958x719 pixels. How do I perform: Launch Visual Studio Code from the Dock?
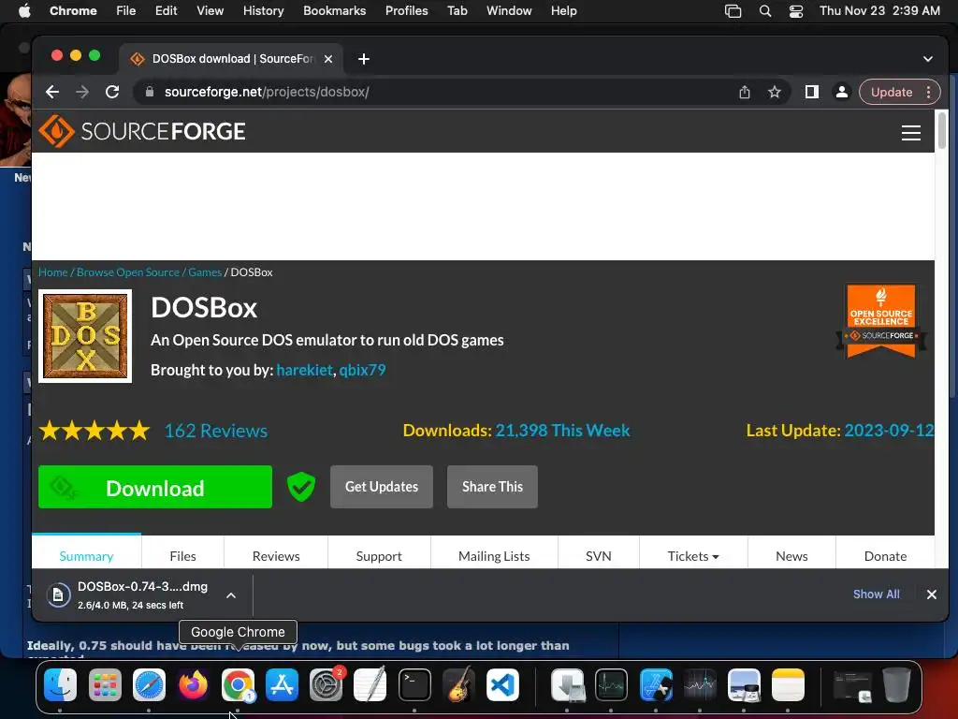(502, 684)
